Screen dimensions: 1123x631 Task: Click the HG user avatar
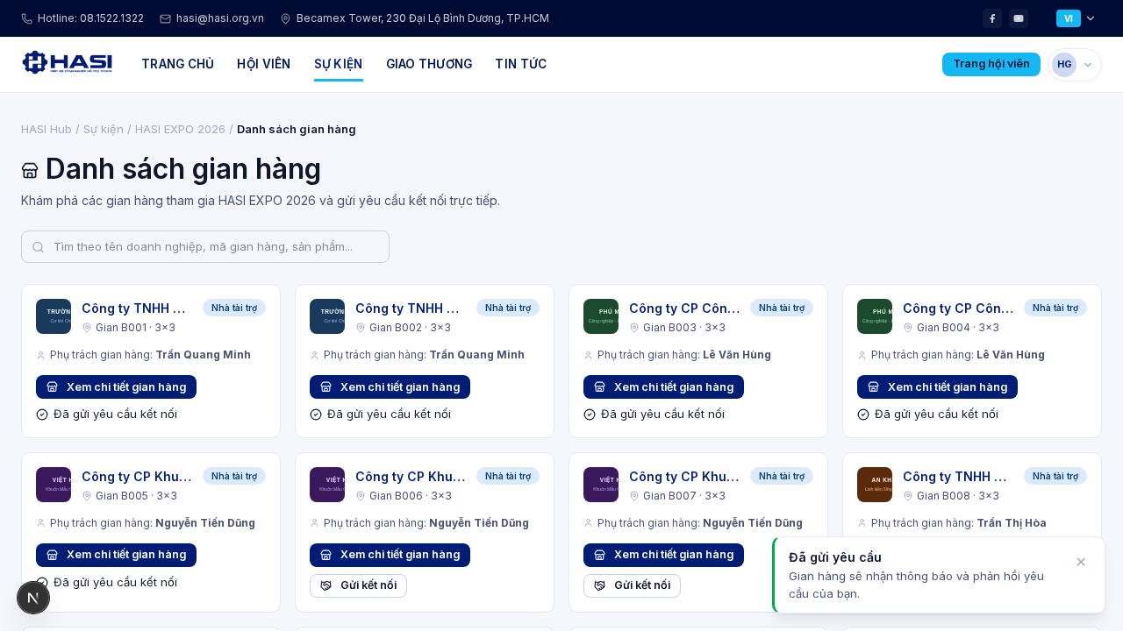(x=1064, y=65)
